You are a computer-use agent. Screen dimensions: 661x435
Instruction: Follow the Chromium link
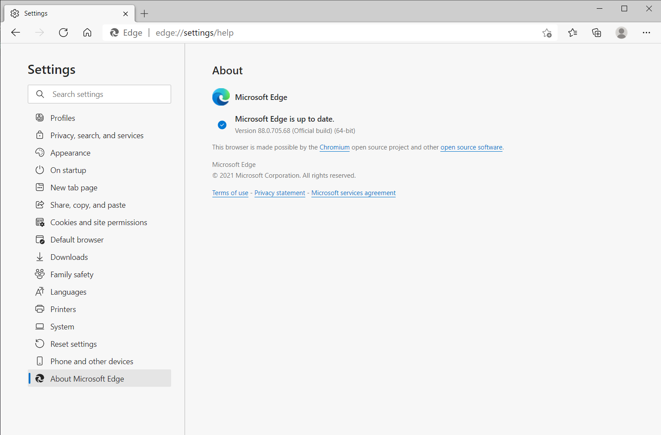tap(334, 147)
